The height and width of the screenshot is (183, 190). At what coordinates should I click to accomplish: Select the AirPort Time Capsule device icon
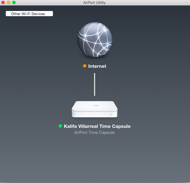(x=95, y=109)
